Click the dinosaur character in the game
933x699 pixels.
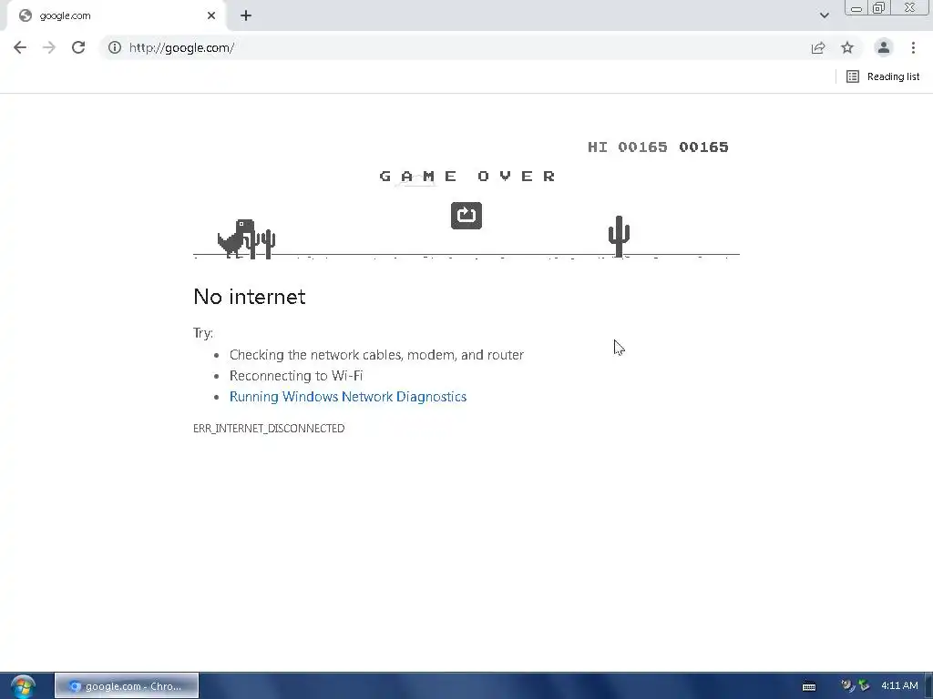point(237,238)
